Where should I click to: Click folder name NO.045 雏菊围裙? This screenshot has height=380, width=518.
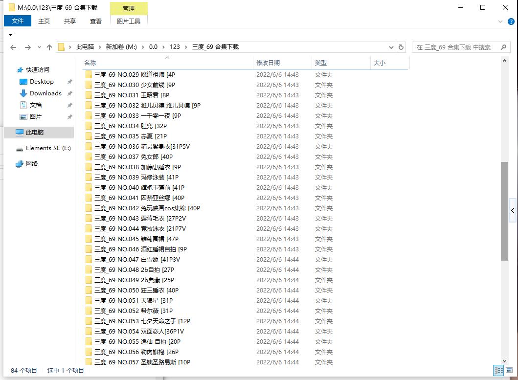click(136, 239)
